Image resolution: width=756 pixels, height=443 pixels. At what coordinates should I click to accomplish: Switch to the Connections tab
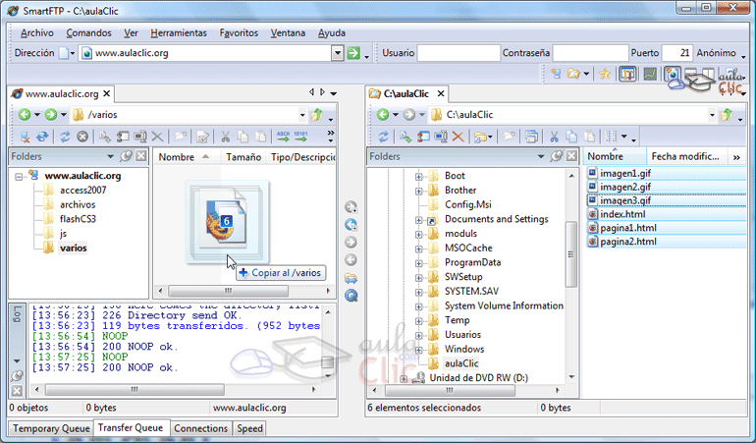tap(200, 428)
